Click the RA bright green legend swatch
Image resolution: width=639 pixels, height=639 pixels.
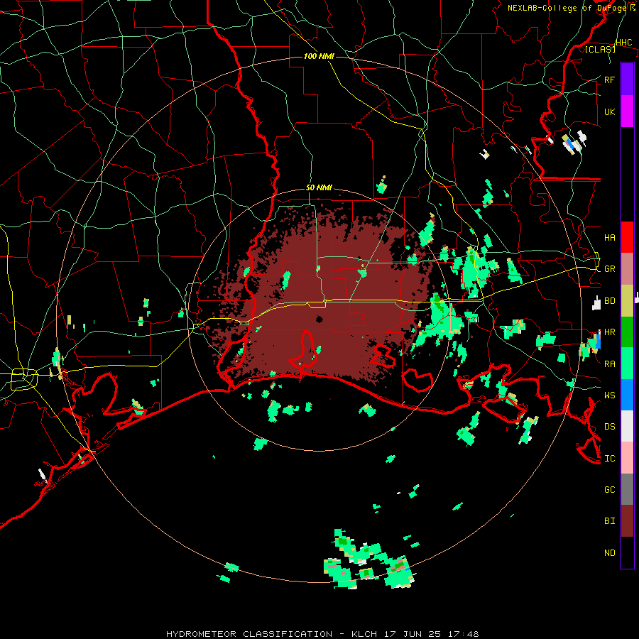(627, 364)
